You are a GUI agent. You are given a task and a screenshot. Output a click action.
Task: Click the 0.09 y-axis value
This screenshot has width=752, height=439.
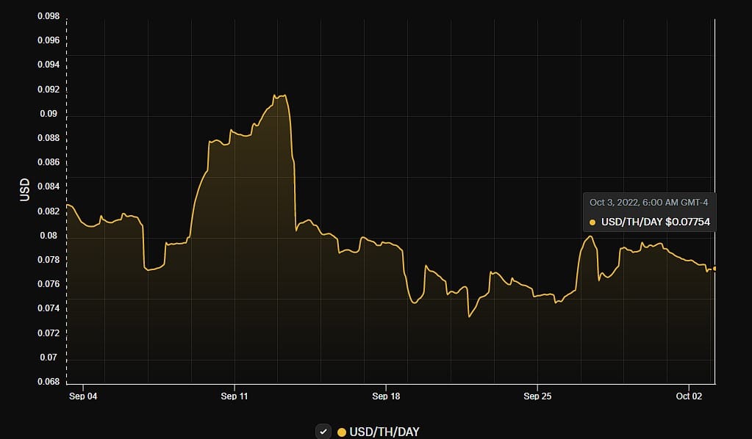tap(49, 114)
